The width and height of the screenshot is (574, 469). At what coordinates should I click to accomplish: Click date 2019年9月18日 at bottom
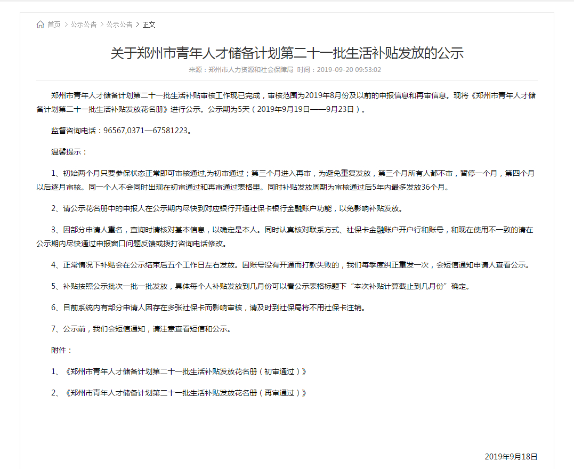pos(511,457)
